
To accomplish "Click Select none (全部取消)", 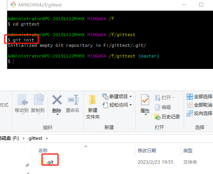I will pyautogui.click(x=199, y=105).
